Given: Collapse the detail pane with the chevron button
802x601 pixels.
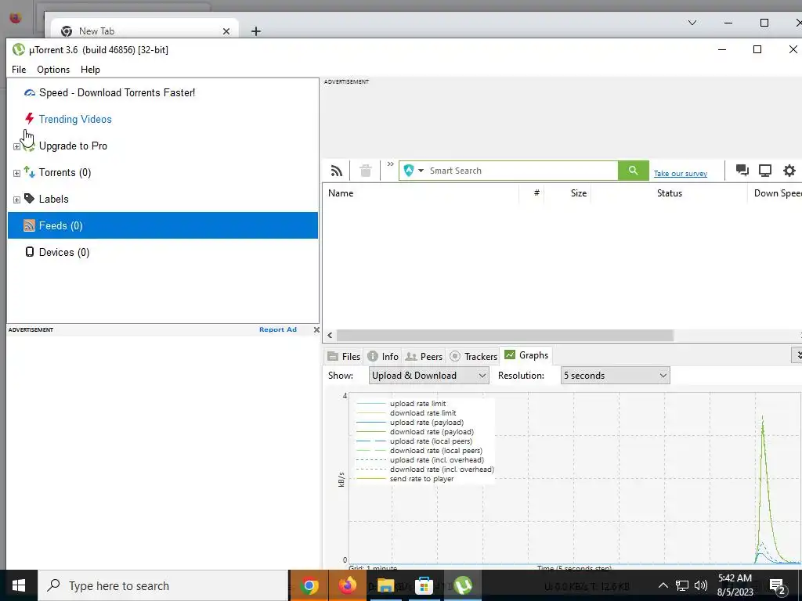Looking at the screenshot, I should point(797,354).
